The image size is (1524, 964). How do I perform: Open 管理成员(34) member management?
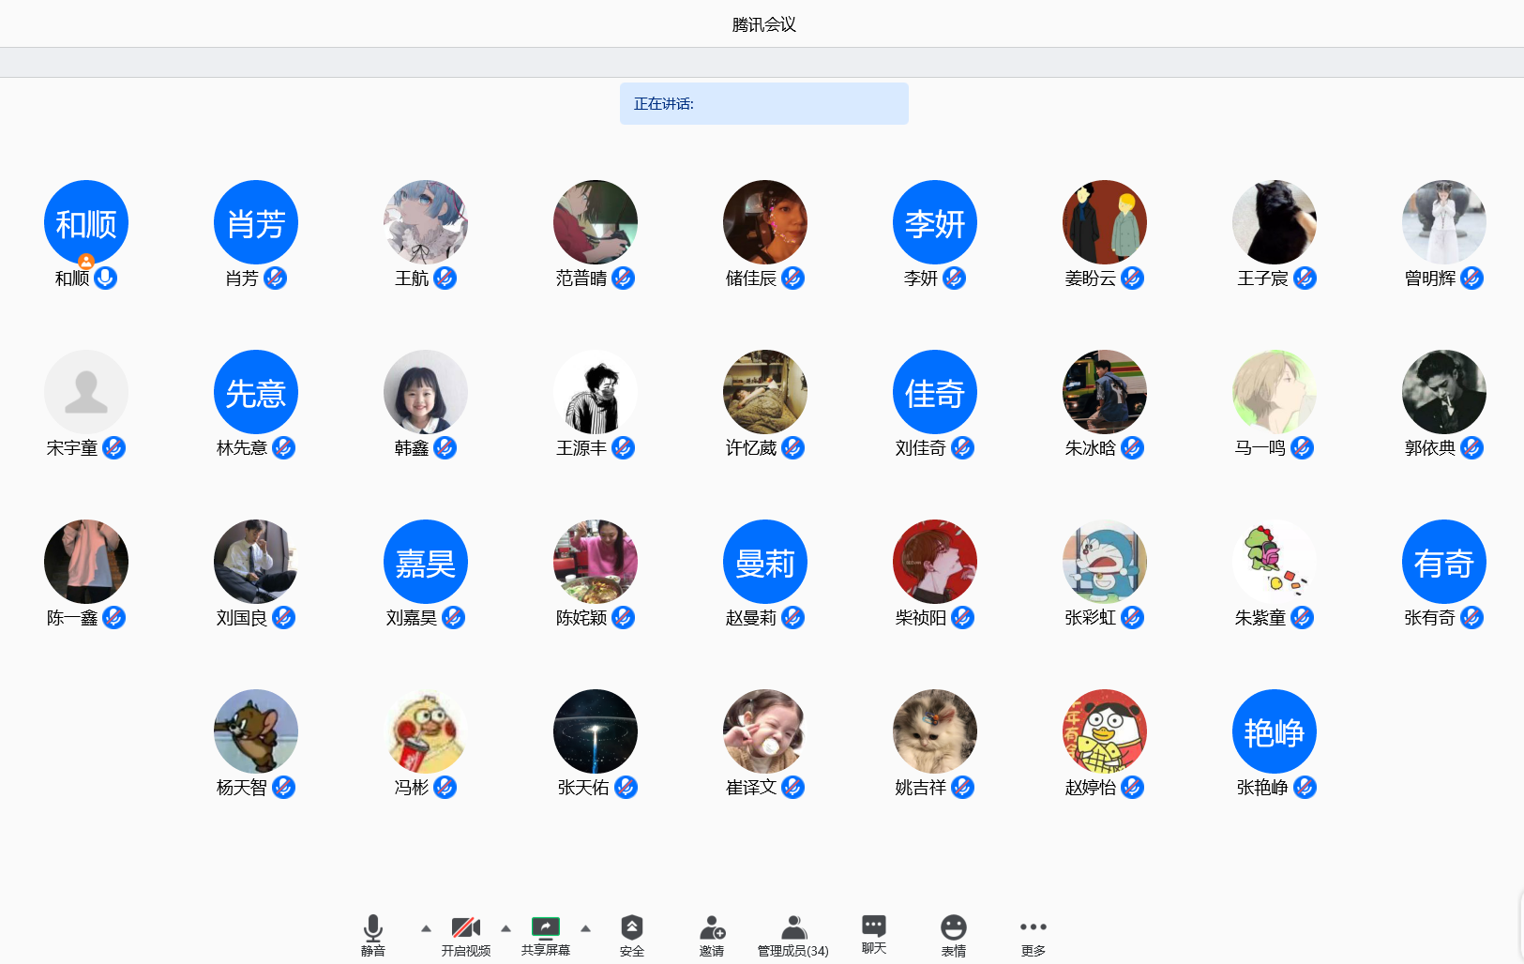pyautogui.click(x=792, y=928)
